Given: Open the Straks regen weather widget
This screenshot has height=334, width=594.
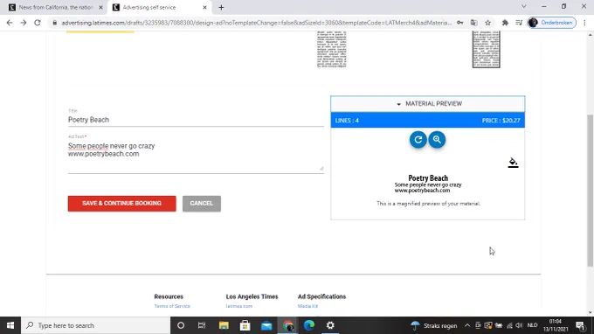Looking at the screenshot, I should [x=434, y=325].
